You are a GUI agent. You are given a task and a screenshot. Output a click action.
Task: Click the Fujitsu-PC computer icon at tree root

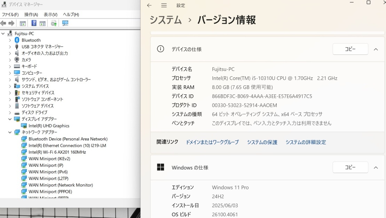click(10, 33)
